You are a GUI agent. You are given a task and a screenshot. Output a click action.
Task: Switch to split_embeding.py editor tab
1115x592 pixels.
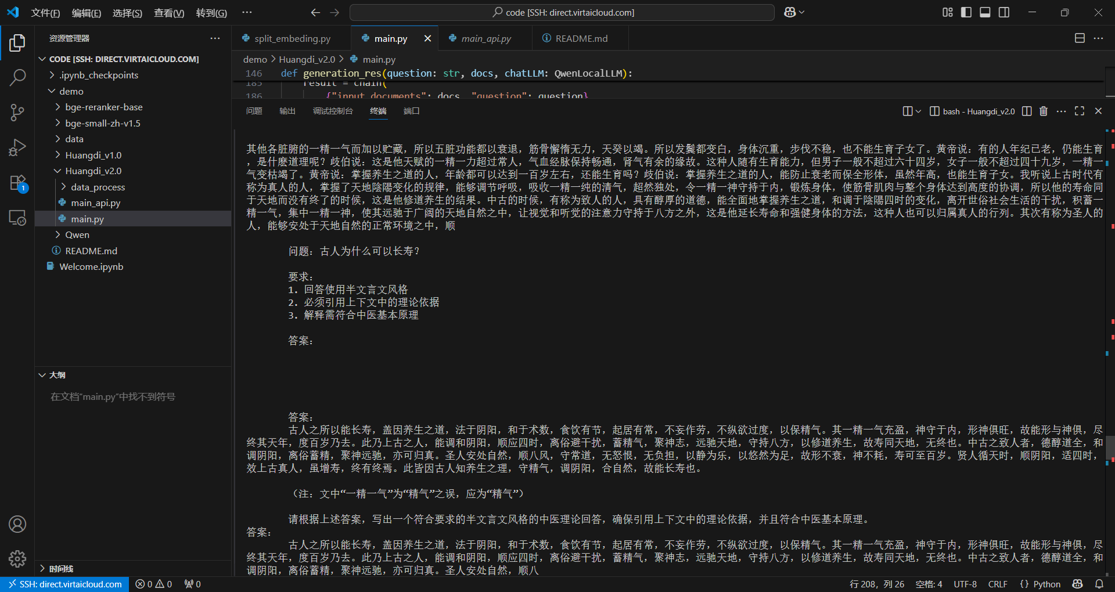click(292, 38)
